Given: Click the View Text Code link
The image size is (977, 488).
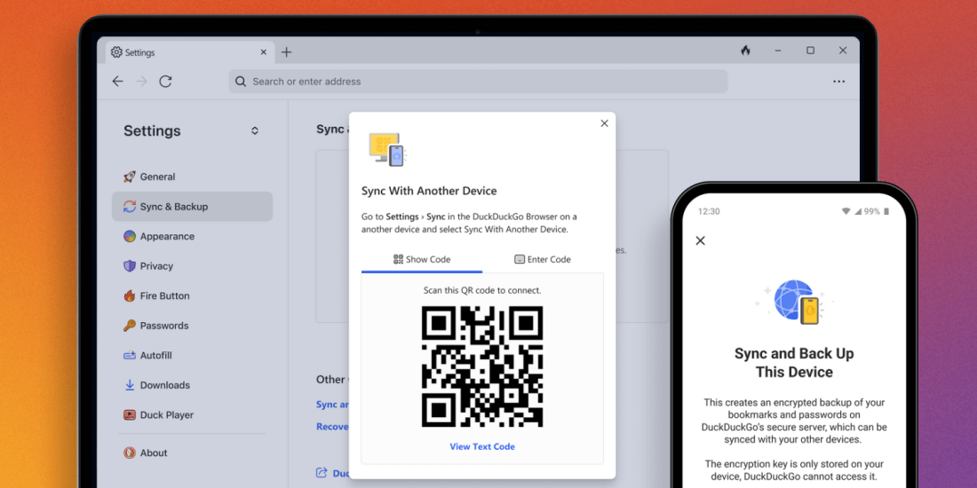Looking at the screenshot, I should click(482, 446).
